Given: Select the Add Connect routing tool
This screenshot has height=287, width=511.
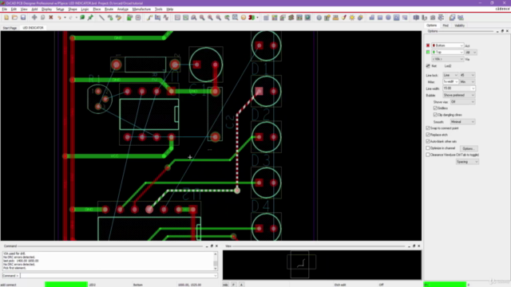Looking at the screenshot, I should 149,18.
